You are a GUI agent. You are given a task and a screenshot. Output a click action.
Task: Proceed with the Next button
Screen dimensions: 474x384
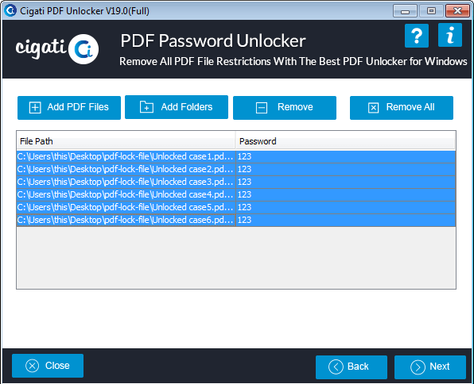click(x=430, y=367)
